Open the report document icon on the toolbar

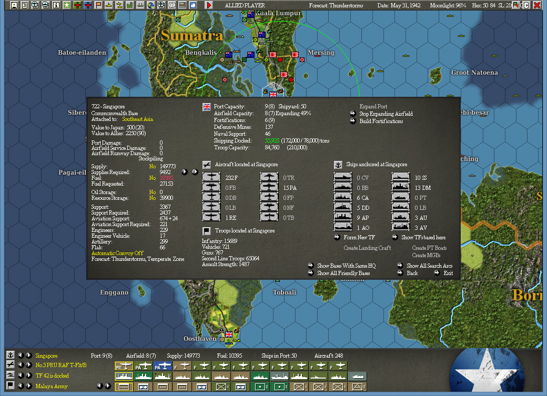point(25,5)
